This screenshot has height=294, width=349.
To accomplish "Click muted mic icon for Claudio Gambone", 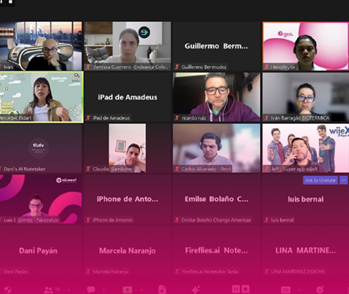I will tap(88, 169).
